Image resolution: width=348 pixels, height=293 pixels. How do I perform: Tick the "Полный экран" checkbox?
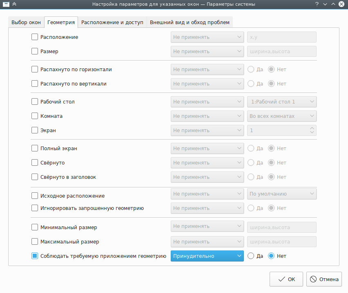[x=35, y=149]
